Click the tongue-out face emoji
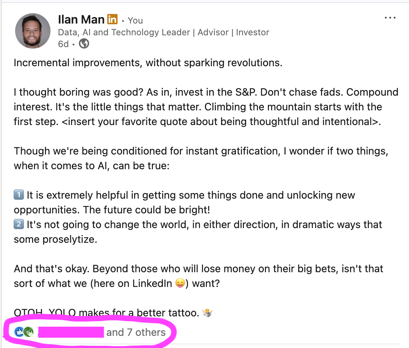The width and height of the screenshot is (409, 348). pyautogui.click(x=180, y=283)
